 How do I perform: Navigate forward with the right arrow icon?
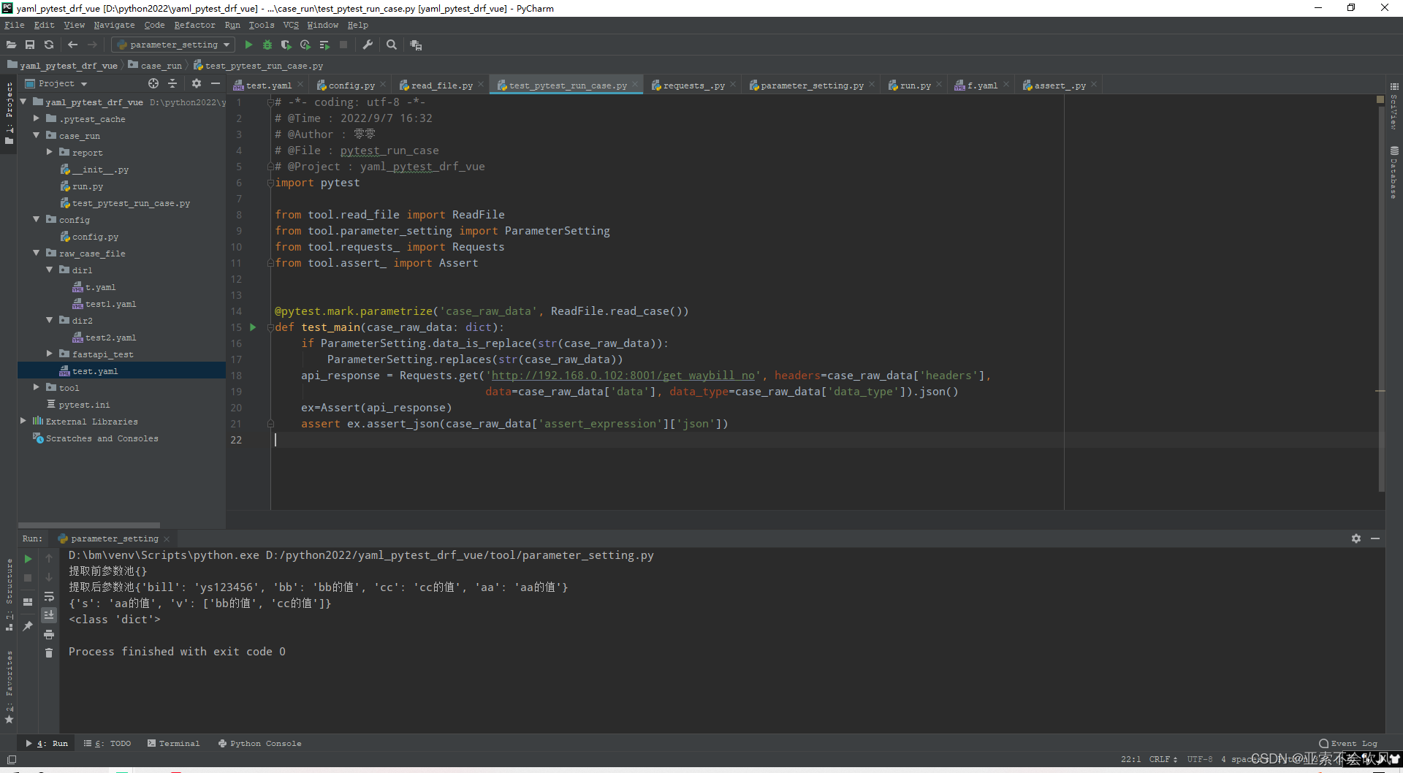click(x=92, y=45)
